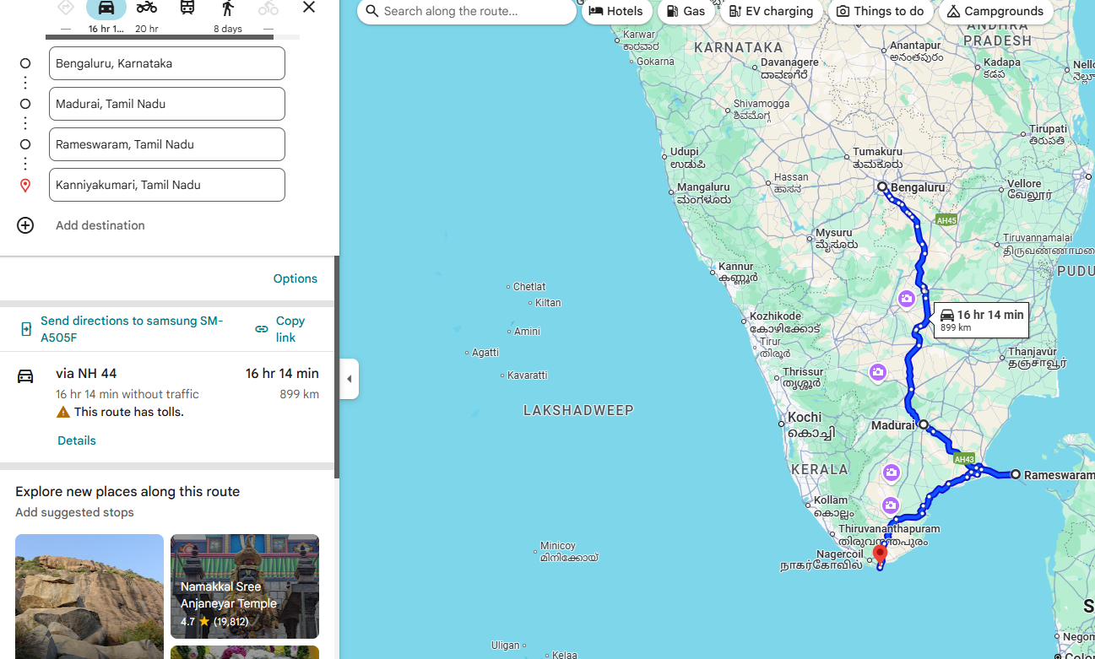
Task: Click the purple photo marker near the route callout
Action: 906,298
